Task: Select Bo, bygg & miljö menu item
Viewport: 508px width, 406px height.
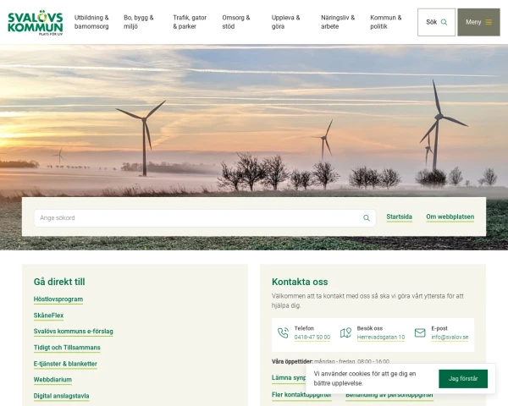Action: [139, 22]
